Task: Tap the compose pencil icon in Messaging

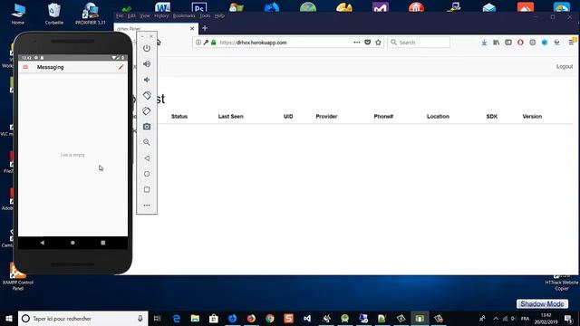Action: click(x=121, y=67)
